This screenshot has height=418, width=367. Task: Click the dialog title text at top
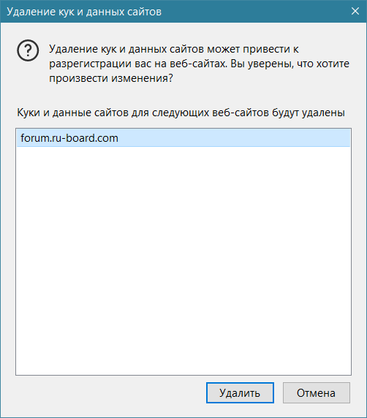(84, 12)
